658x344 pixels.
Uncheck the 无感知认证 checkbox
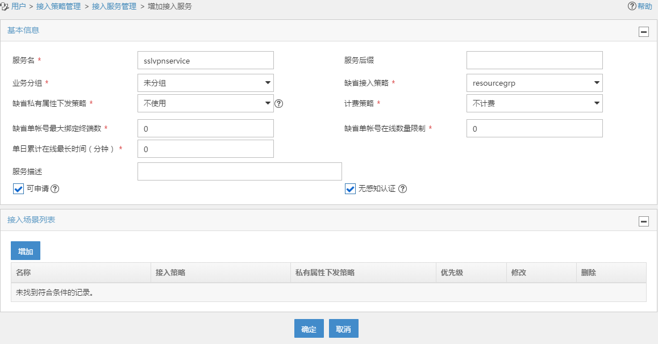tap(350, 189)
